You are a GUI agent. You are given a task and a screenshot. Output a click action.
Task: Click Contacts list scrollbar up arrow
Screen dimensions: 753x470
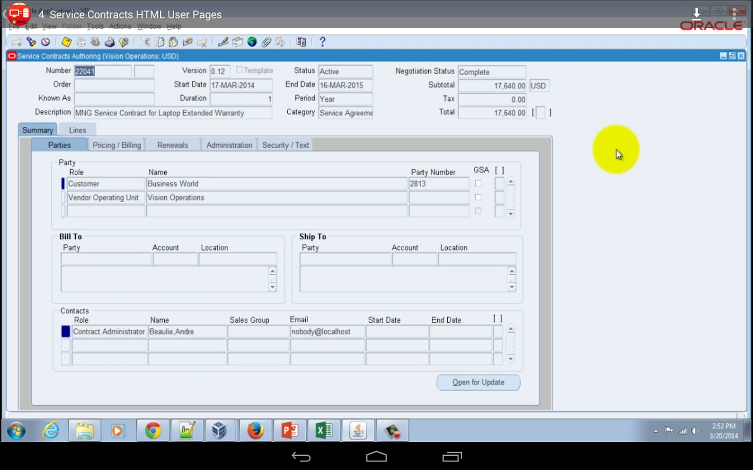(x=511, y=329)
